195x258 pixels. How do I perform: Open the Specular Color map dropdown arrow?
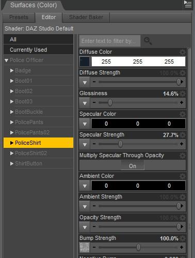[85, 124]
